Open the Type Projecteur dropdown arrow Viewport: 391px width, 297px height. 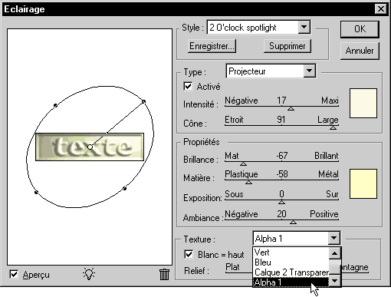[x=309, y=71]
